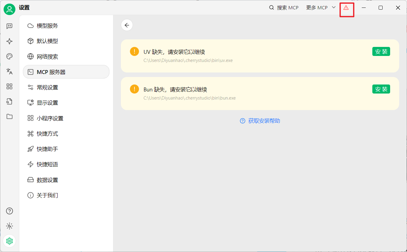407x252 pixels.
Task: Click the command-key icon beside 快捷方式
Action: coord(30,134)
